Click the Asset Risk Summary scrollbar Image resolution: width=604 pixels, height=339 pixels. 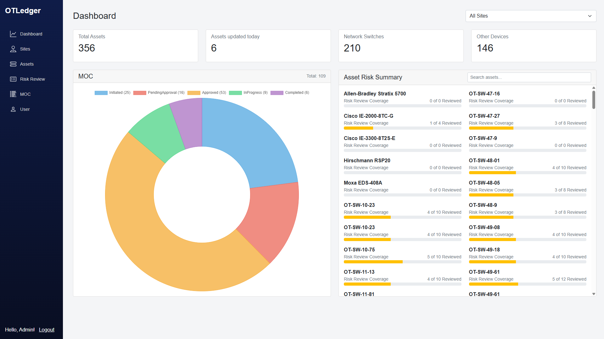593,100
